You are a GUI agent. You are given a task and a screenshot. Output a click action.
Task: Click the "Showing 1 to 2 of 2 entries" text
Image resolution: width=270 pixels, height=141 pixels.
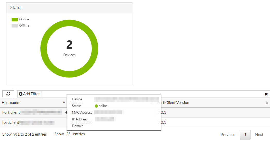24,134
